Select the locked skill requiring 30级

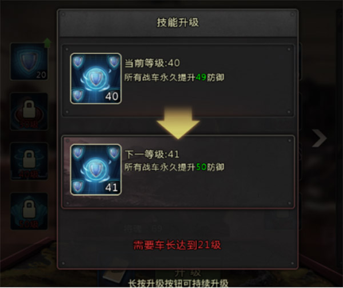tap(29, 111)
